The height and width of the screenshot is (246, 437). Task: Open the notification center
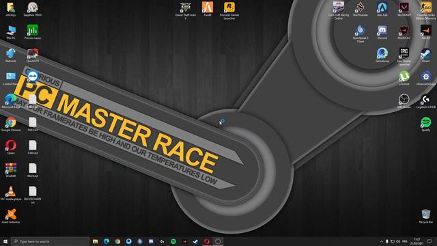(x=429, y=241)
